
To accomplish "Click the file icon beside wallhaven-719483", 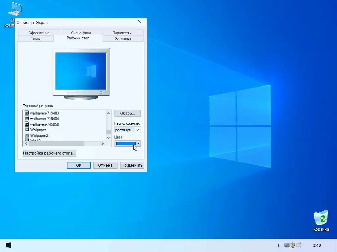I will coord(27,113).
